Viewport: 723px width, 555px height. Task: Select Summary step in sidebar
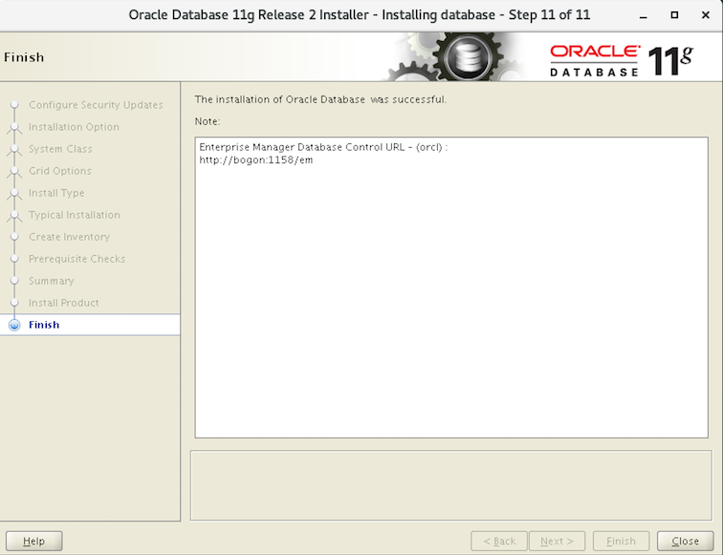[52, 281]
